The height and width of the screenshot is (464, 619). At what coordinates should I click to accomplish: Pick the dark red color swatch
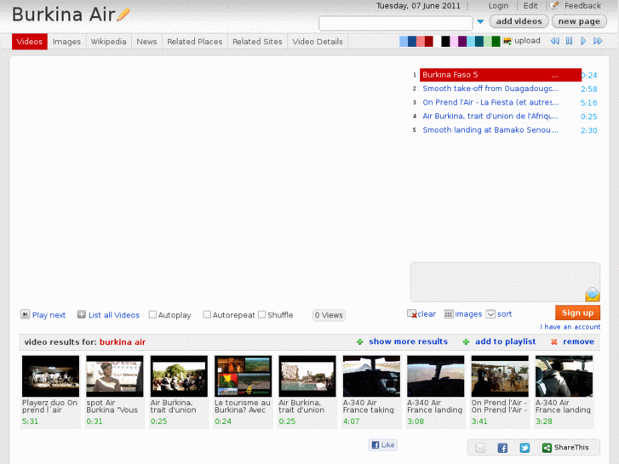coord(429,42)
